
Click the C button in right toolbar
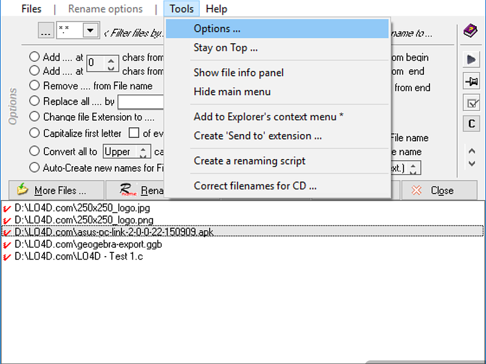click(471, 124)
